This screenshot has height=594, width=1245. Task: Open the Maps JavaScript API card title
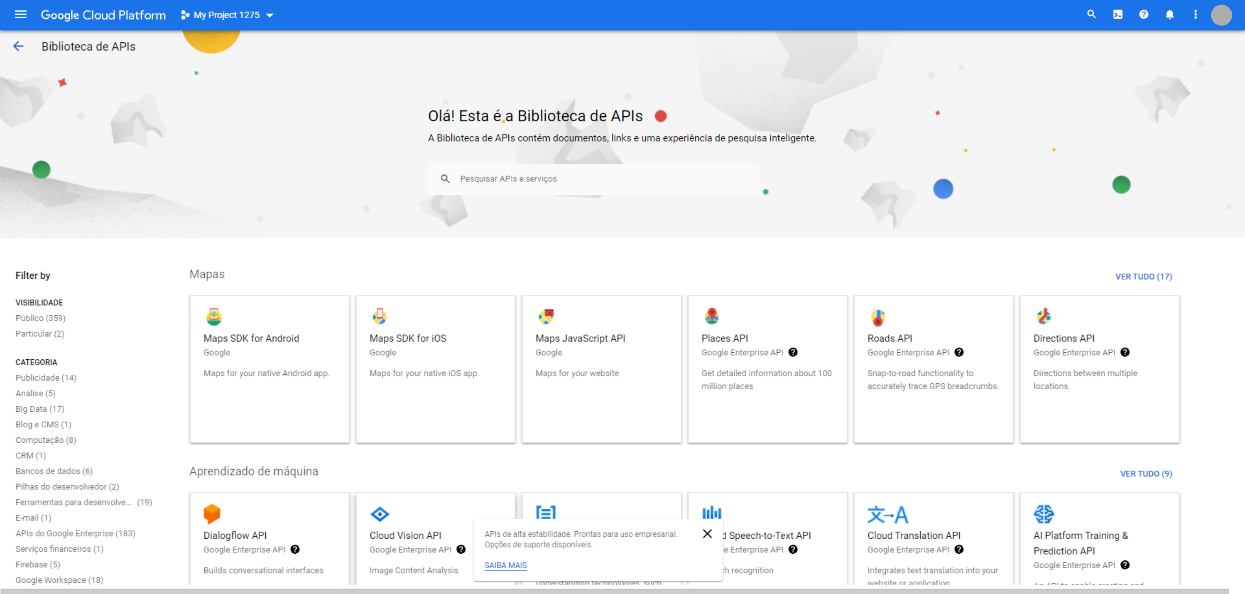(581, 338)
